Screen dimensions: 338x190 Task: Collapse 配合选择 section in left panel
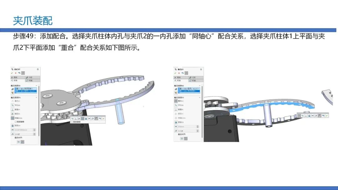pyautogui.click(x=36, y=86)
